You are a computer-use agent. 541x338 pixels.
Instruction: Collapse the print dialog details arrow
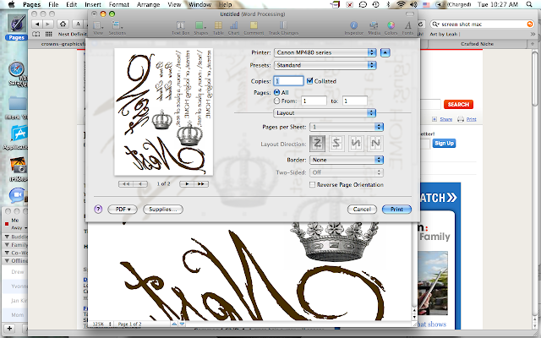(x=385, y=52)
